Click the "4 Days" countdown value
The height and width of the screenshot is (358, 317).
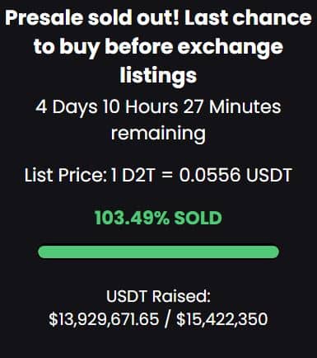point(66,107)
